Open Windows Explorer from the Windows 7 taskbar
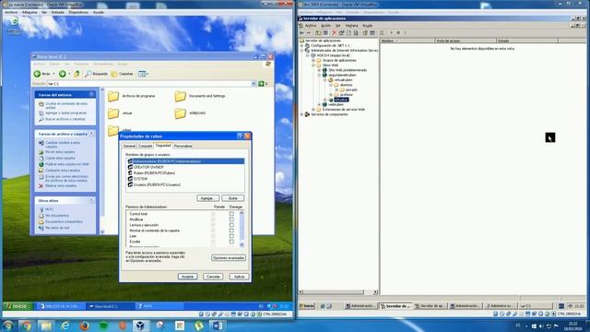 click(46, 326)
